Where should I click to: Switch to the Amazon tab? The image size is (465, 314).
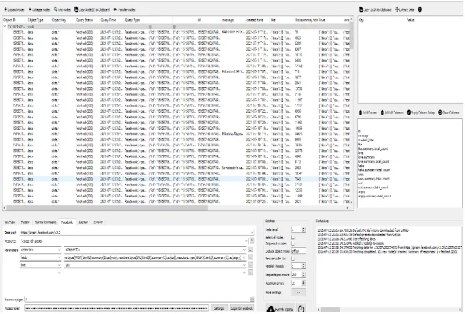click(x=84, y=223)
